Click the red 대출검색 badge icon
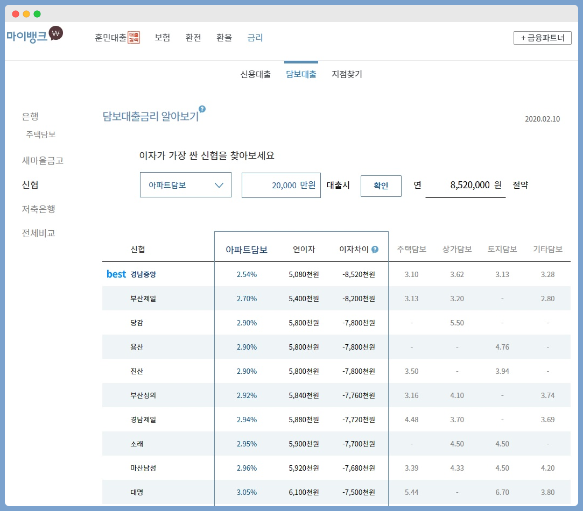Image resolution: width=583 pixels, height=511 pixels. [134, 38]
